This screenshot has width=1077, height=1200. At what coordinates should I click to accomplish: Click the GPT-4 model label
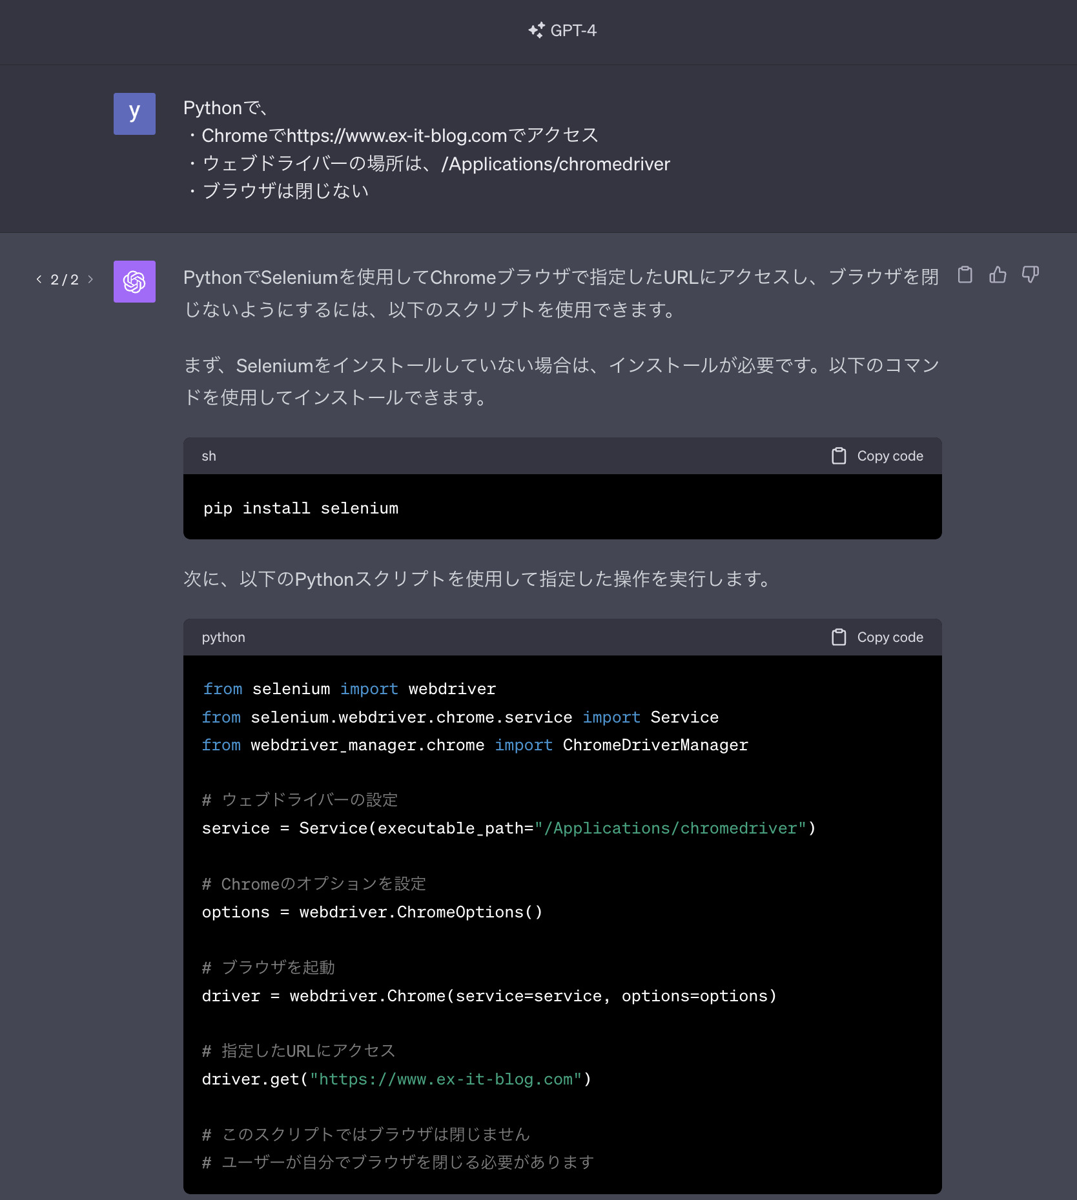[x=573, y=30]
